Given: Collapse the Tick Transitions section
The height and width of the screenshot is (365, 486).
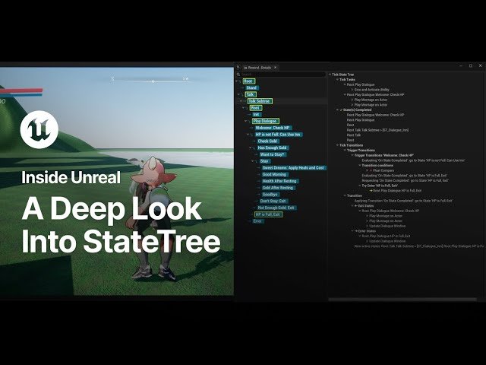Looking at the screenshot, I should pos(337,145).
